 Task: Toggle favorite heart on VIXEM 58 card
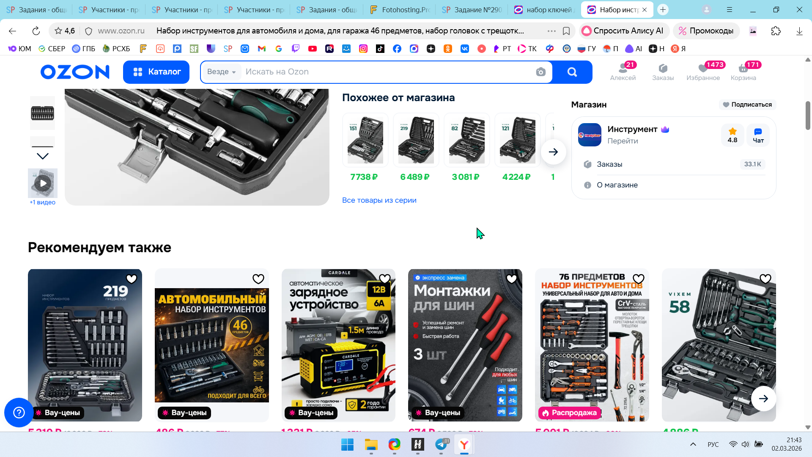pos(765,279)
